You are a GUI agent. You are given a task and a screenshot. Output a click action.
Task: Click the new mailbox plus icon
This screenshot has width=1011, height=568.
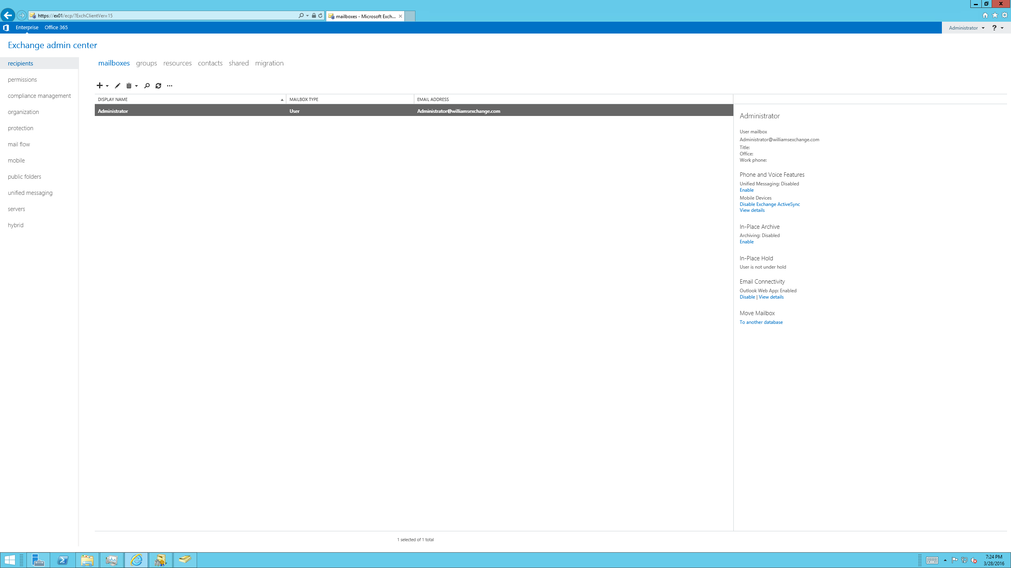pyautogui.click(x=99, y=85)
